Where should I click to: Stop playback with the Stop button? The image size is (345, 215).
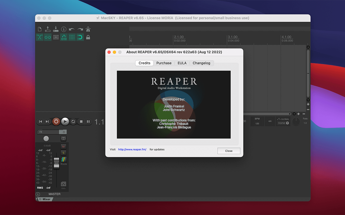pyautogui.click(x=81, y=122)
